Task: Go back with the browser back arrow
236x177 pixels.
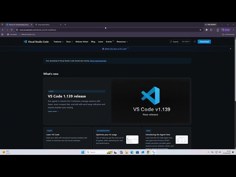Action: click(3, 30)
